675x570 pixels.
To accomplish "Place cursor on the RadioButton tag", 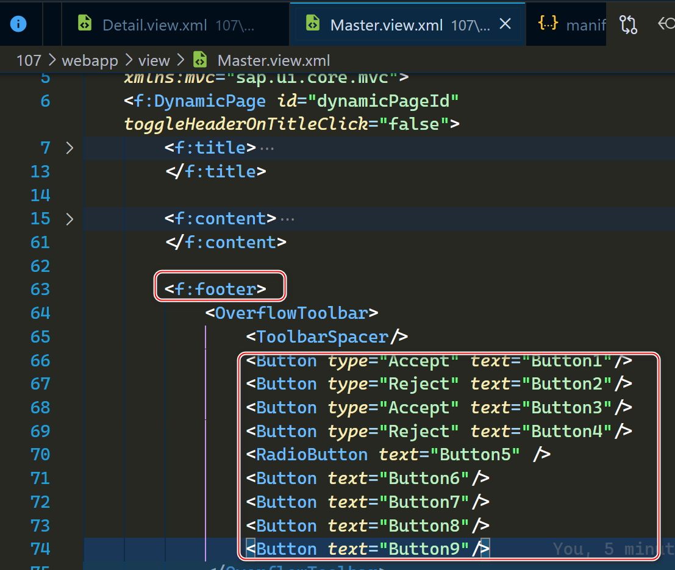I will [x=312, y=455].
